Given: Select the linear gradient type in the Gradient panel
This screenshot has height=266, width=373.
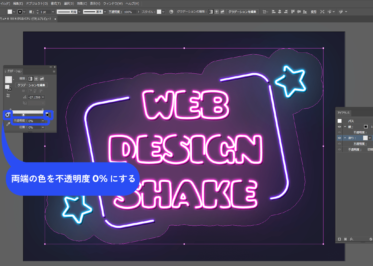Looking at the screenshot, I should 30,78.
